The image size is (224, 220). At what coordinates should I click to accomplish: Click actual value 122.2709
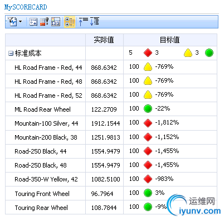click(x=104, y=109)
